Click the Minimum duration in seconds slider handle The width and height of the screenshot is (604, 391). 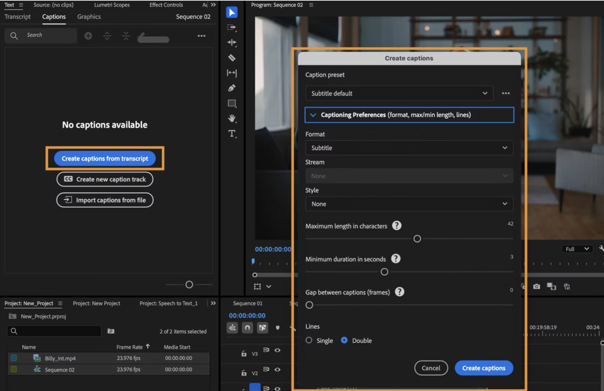tap(384, 272)
